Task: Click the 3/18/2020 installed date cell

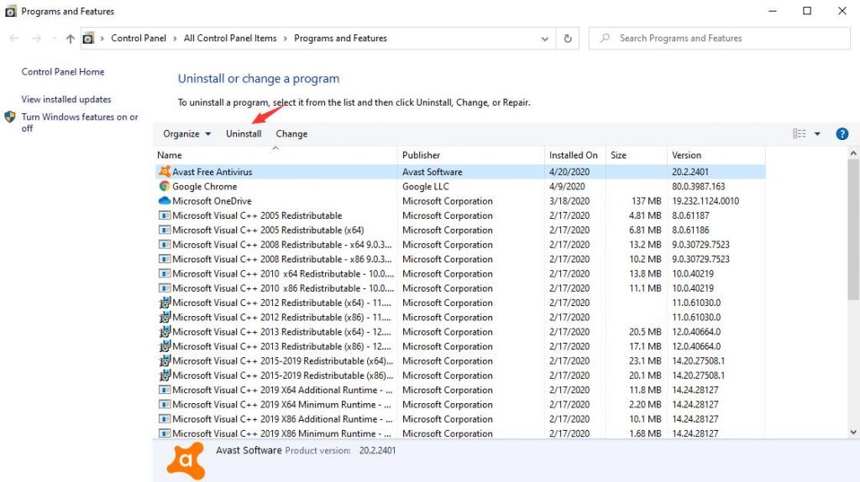Action: pyautogui.click(x=569, y=201)
